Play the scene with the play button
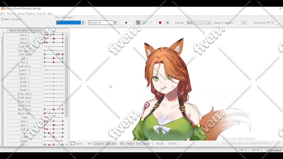 [x=126, y=22]
